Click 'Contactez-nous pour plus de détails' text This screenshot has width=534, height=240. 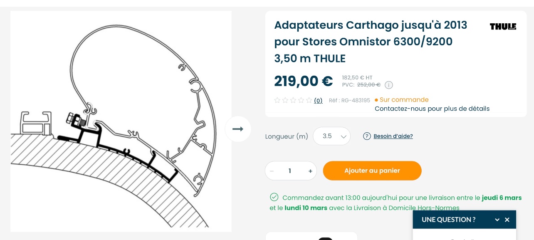432,109
